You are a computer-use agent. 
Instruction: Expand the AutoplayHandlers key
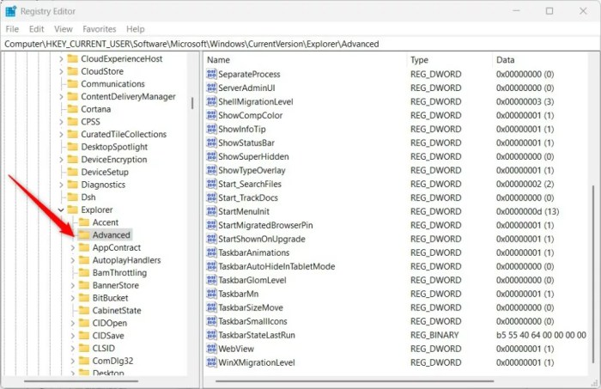pyautogui.click(x=72, y=260)
